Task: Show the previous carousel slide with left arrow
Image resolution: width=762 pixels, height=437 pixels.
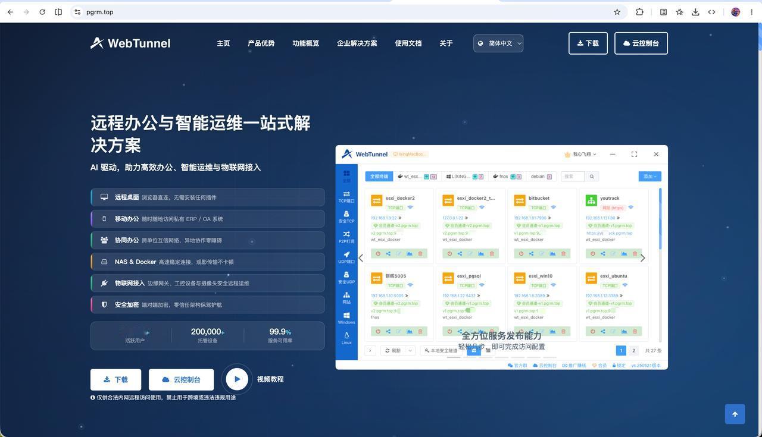Action: pyautogui.click(x=361, y=258)
